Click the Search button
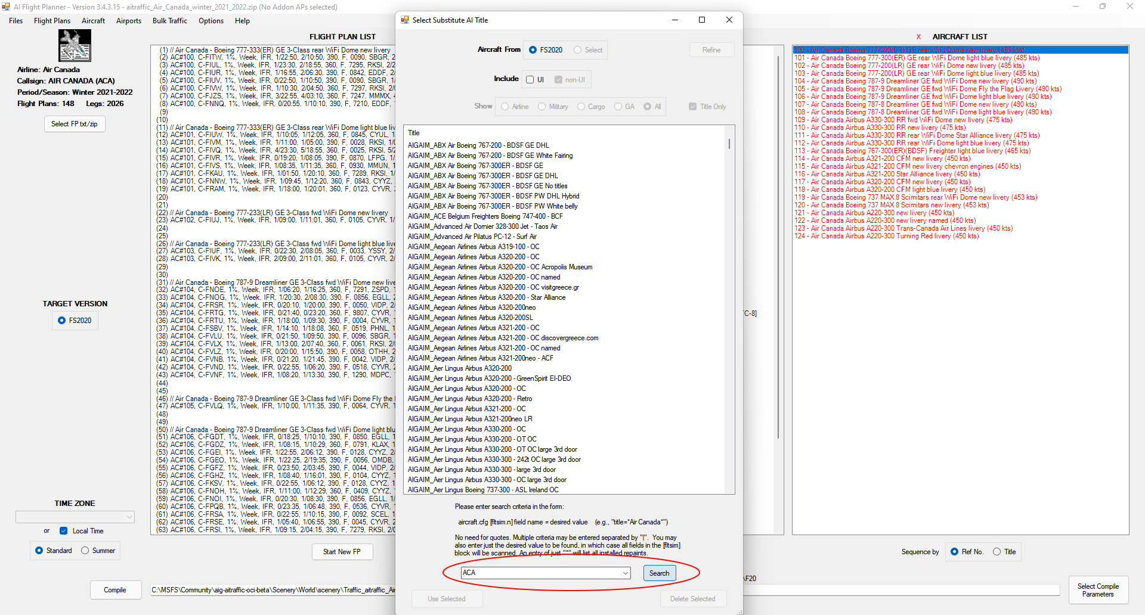The height and width of the screenshot is (615, 1145). coord(660,573)
